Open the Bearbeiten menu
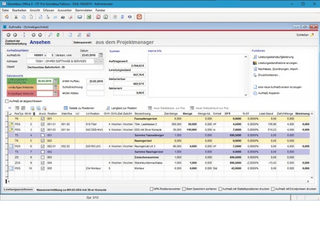Viewport: 320px width, 246px height. tap(19, 10)
